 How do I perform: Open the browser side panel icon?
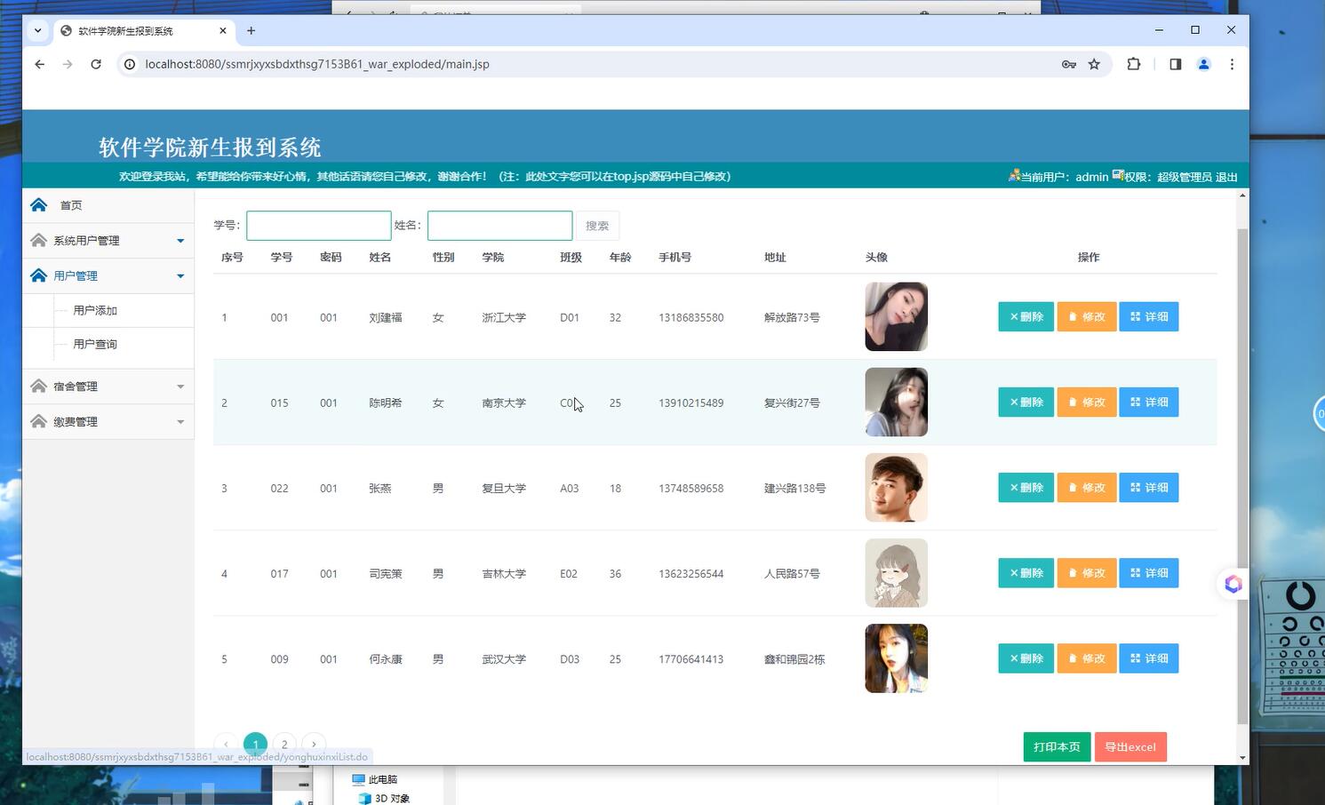(x=1175, y=64)
